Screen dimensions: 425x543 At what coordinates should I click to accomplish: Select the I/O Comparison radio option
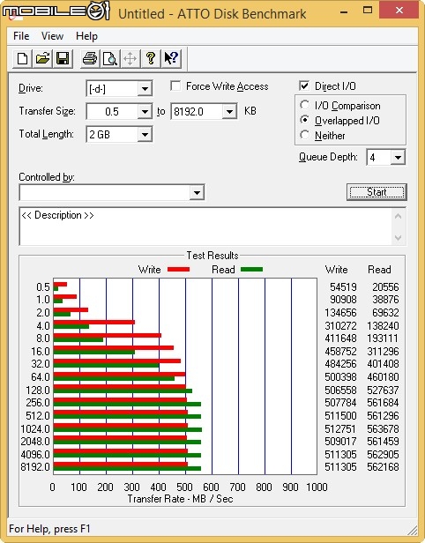305,105
